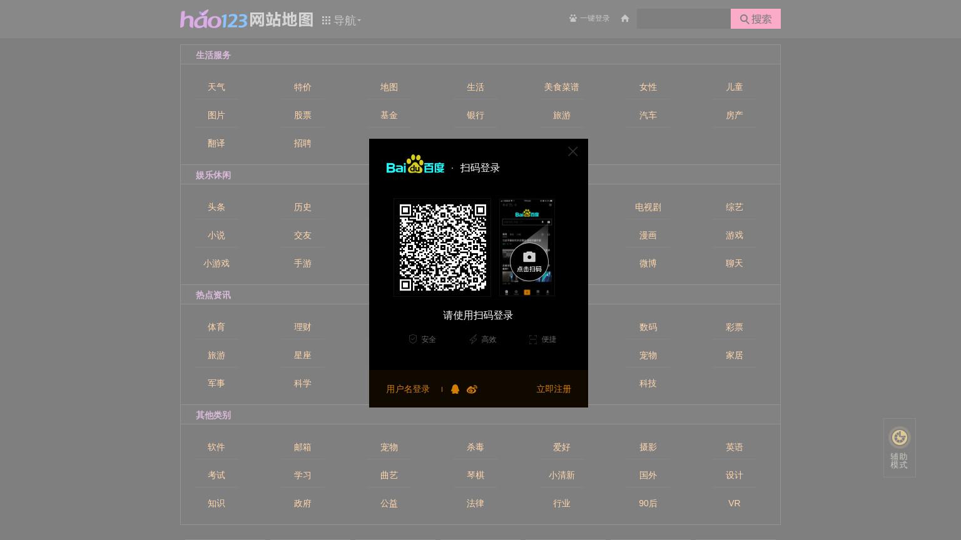Screen dimensions: 961x540
Task: Open the 微博 link
Action: [x=648, y=264]
